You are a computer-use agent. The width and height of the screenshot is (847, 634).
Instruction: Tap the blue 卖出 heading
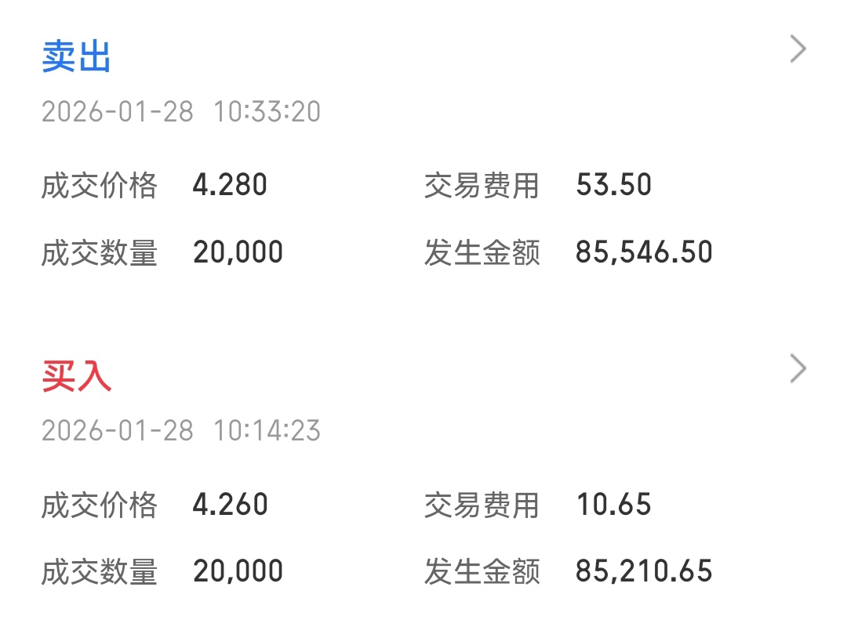(x=76, y=58)
